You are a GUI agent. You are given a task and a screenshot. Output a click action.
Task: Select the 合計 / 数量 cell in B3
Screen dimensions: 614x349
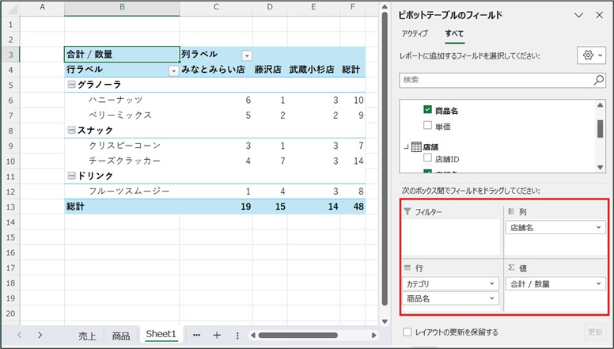click(122, 55)
